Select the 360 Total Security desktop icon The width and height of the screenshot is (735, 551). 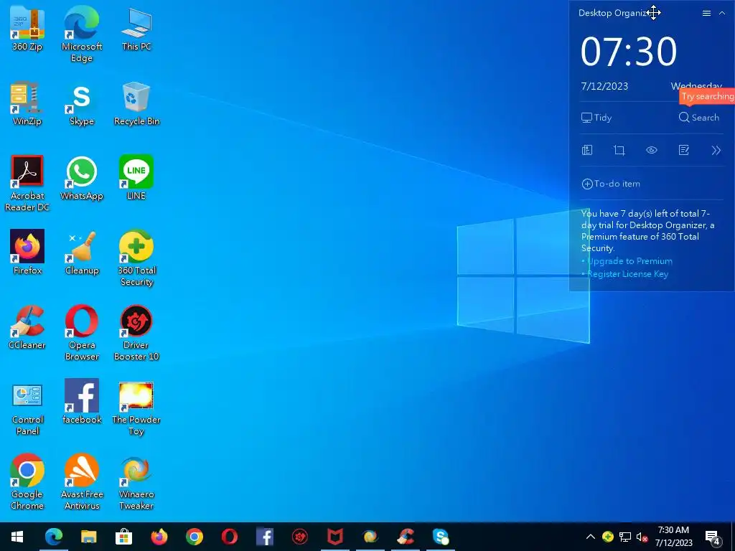pyautogui.click(x=136, y=258)
